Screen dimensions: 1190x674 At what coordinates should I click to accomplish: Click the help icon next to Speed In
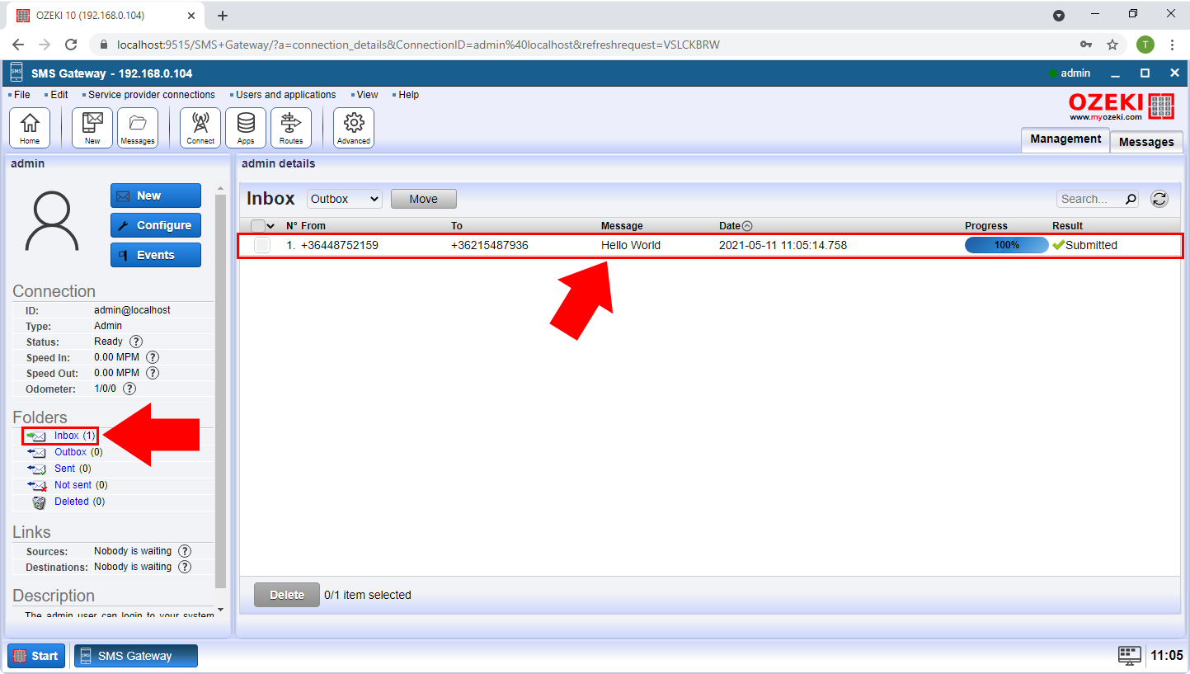(x=153, y=357)
